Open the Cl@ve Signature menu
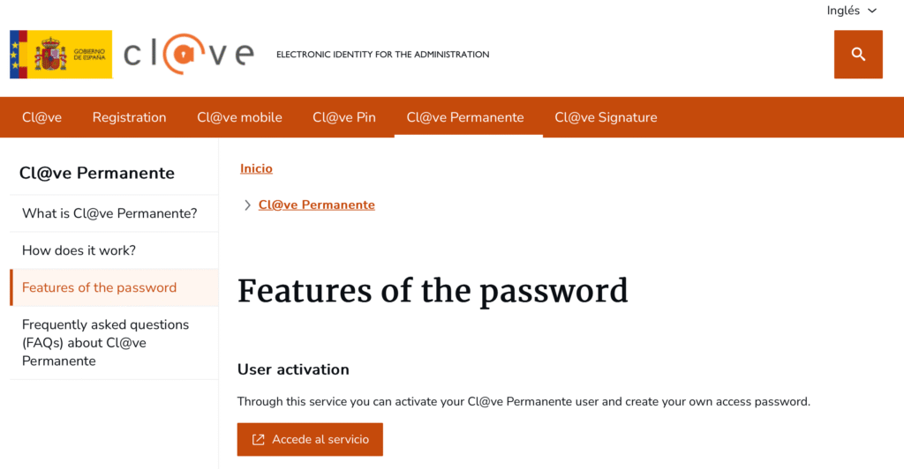Viewport: 904px width, 469px height. [606, 117]
